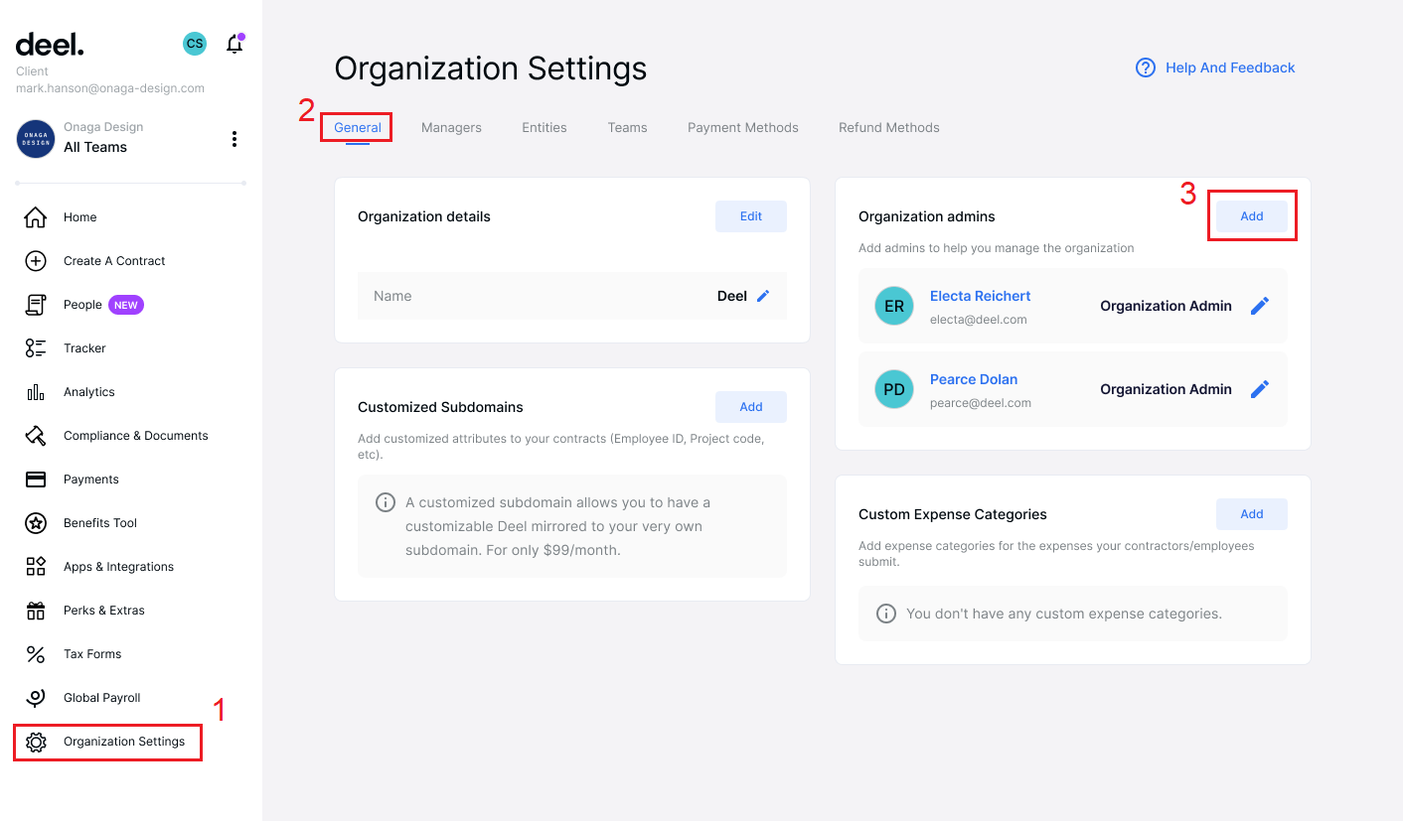This screenshot has width=1403, height=821.
Task: Click the CS avatar to open account menu
Action: (x=194, y=44)
